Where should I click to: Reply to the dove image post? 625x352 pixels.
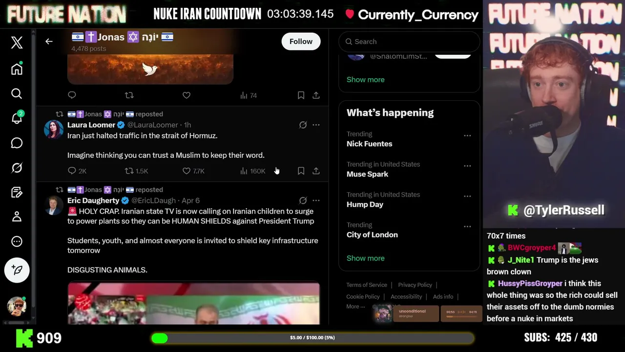coord(72,95)
